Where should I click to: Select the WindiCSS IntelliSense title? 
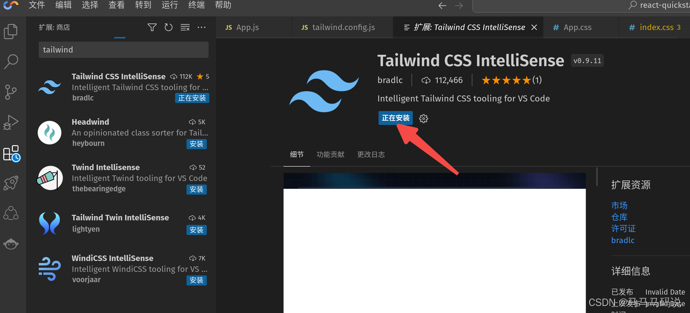coord(113,258)
